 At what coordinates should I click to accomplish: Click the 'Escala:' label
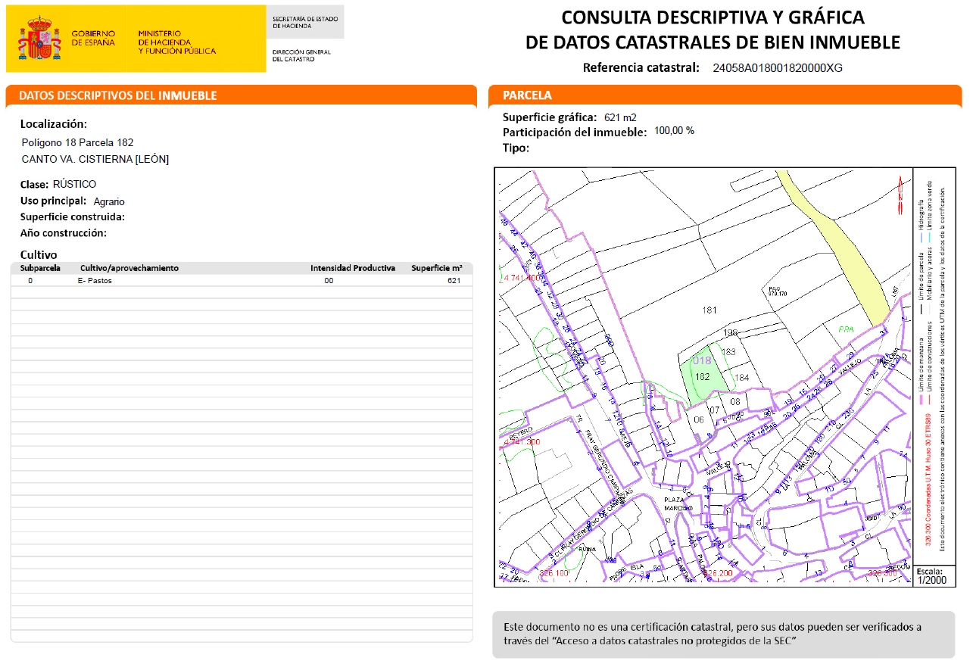[930, 571]
